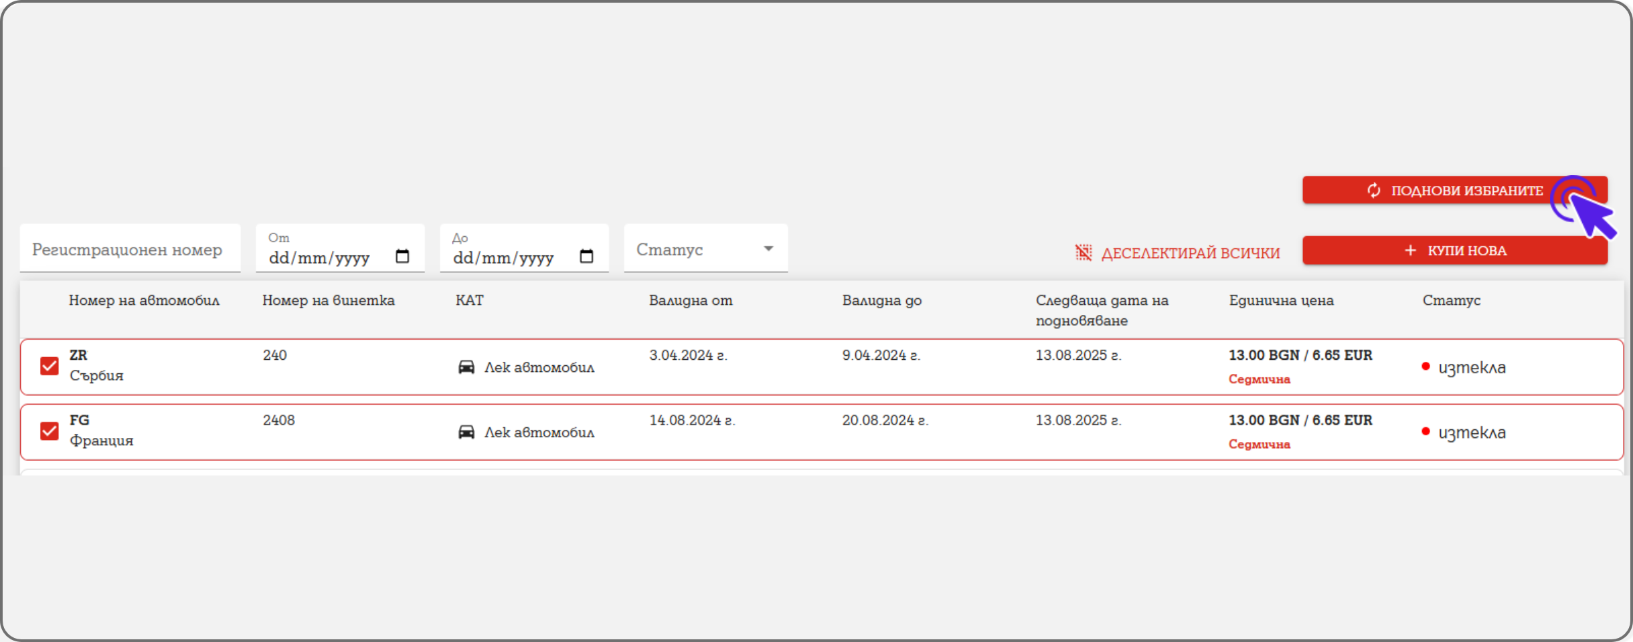
Task: Click red status dot in ZR row
Action: [x=1426, y=366]
